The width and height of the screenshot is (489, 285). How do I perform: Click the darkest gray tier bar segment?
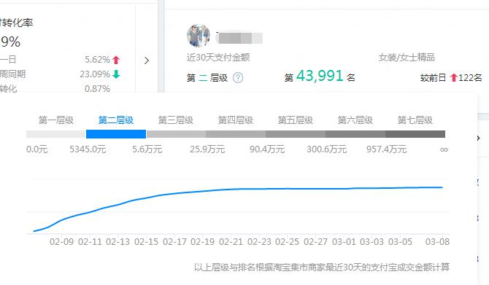pos(415,134)
